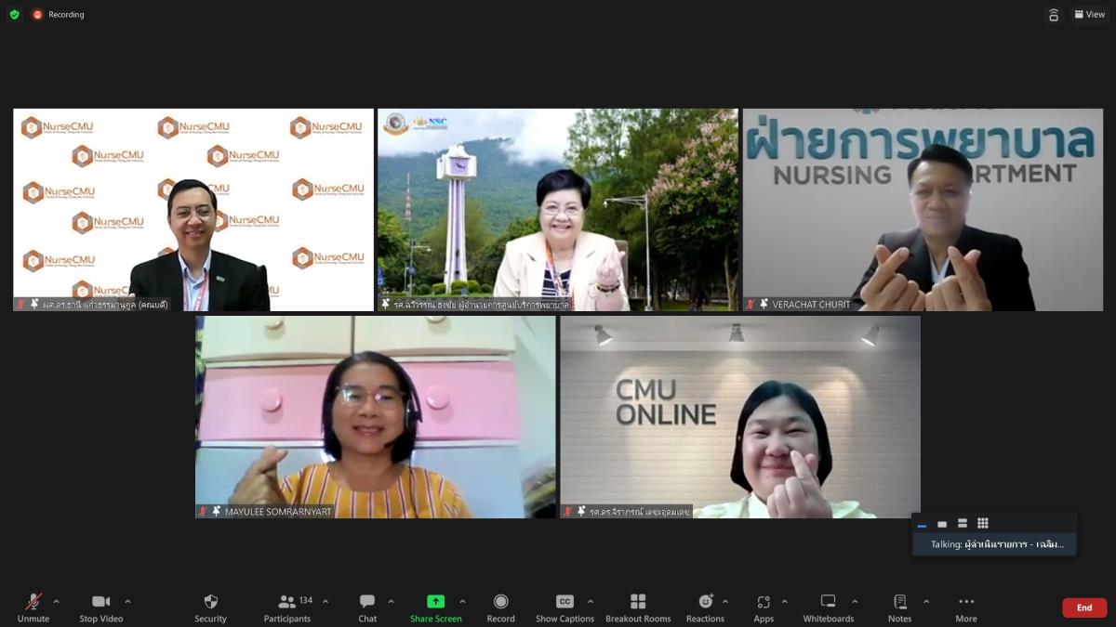Viewport: 1116px width, 627px height.
Task: Unmute the microphone
Action: (x=33, y=607)
